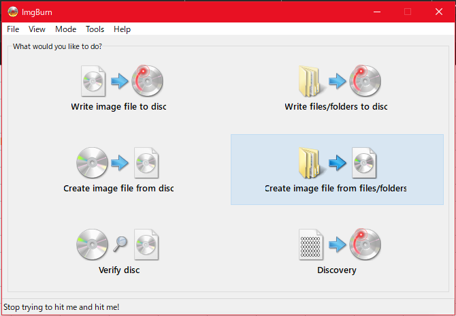Image resolution: width=456 pixels, height=316 pixels.
Task: Click the disc icon above Verify disc
Action: coord(92,244)
